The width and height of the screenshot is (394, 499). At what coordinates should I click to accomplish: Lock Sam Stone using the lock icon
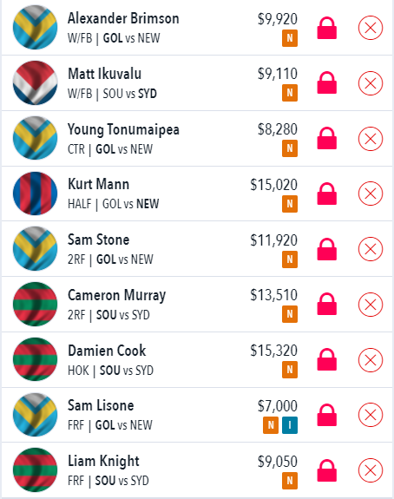click(x=327, y=249)
